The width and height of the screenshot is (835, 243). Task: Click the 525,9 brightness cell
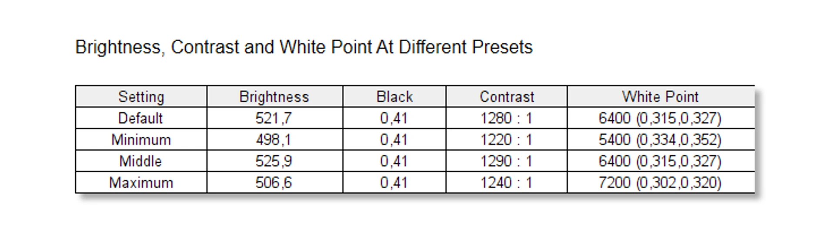(x=274, y=161)
